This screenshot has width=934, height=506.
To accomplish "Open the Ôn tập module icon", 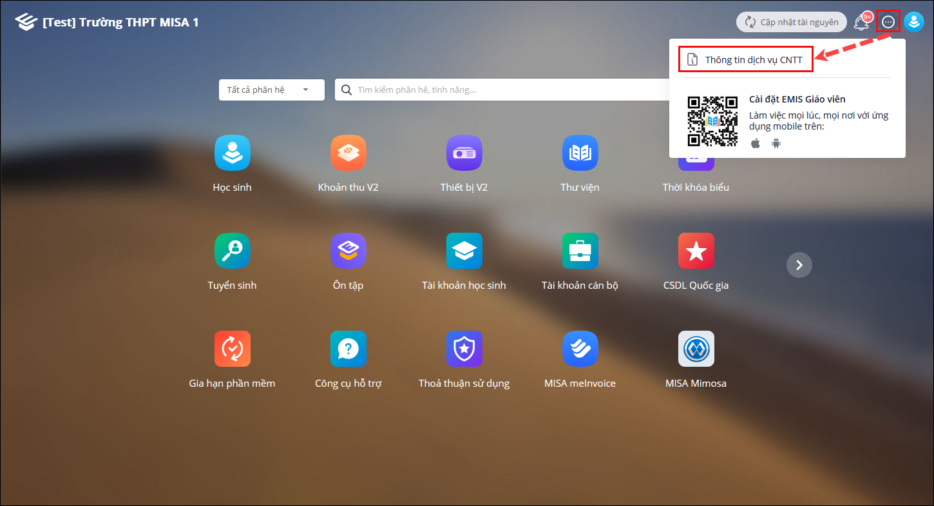I will [348, 251].
